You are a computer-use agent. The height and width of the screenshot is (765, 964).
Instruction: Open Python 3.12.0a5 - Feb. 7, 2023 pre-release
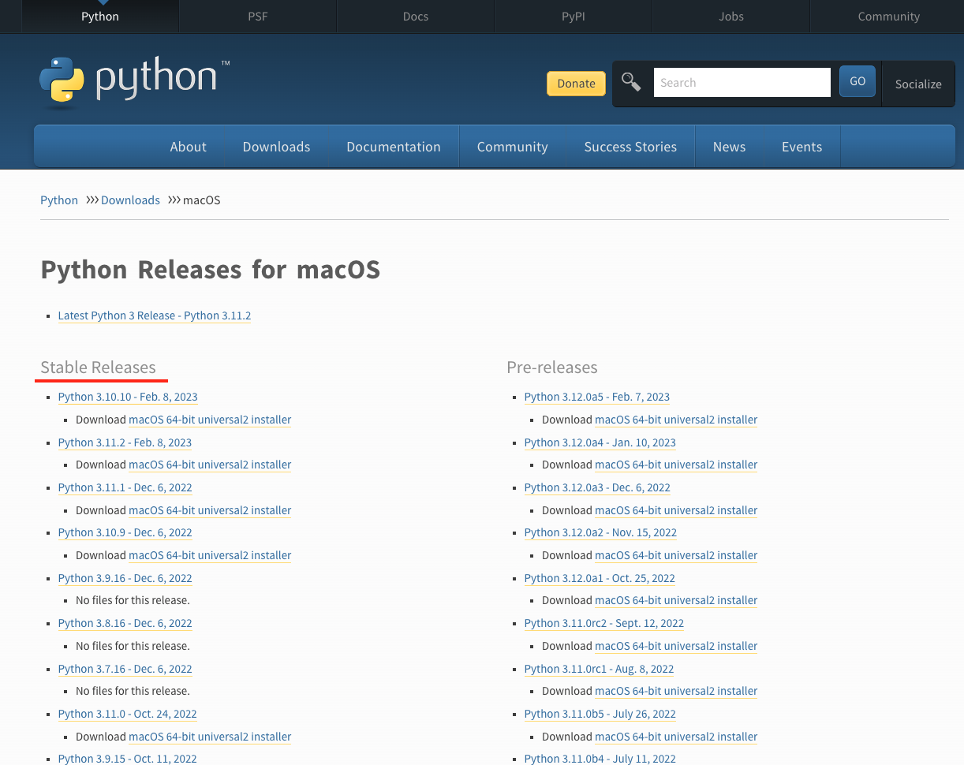tap(597, 397)
